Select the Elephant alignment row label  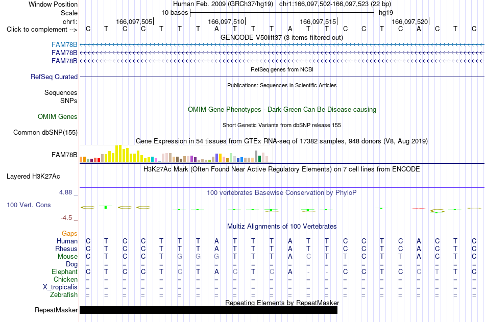64,271
